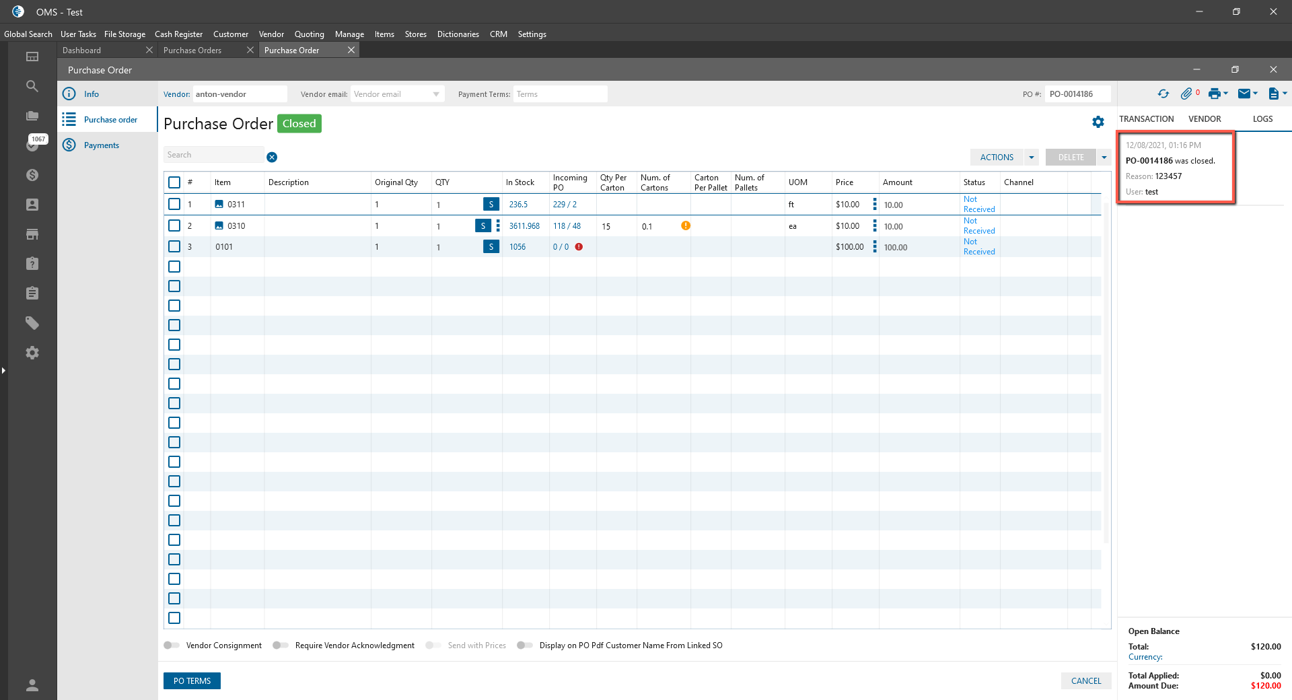1292x700 pixels.
Task: Click the CANCEL button
Action: pyautogui.click(x=1085, y=681)
